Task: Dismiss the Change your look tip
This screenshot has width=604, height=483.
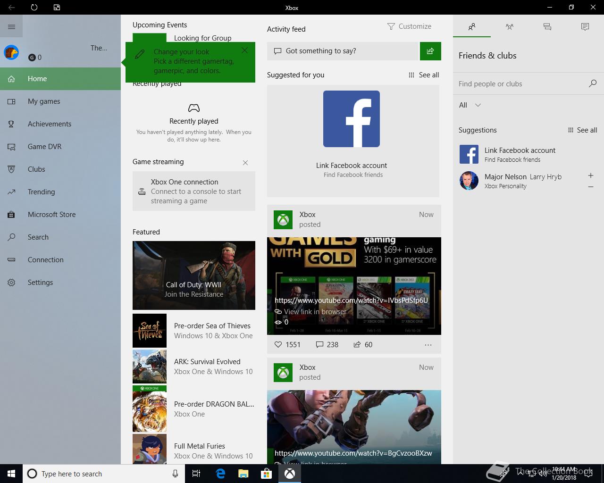Action: point(244,50)
